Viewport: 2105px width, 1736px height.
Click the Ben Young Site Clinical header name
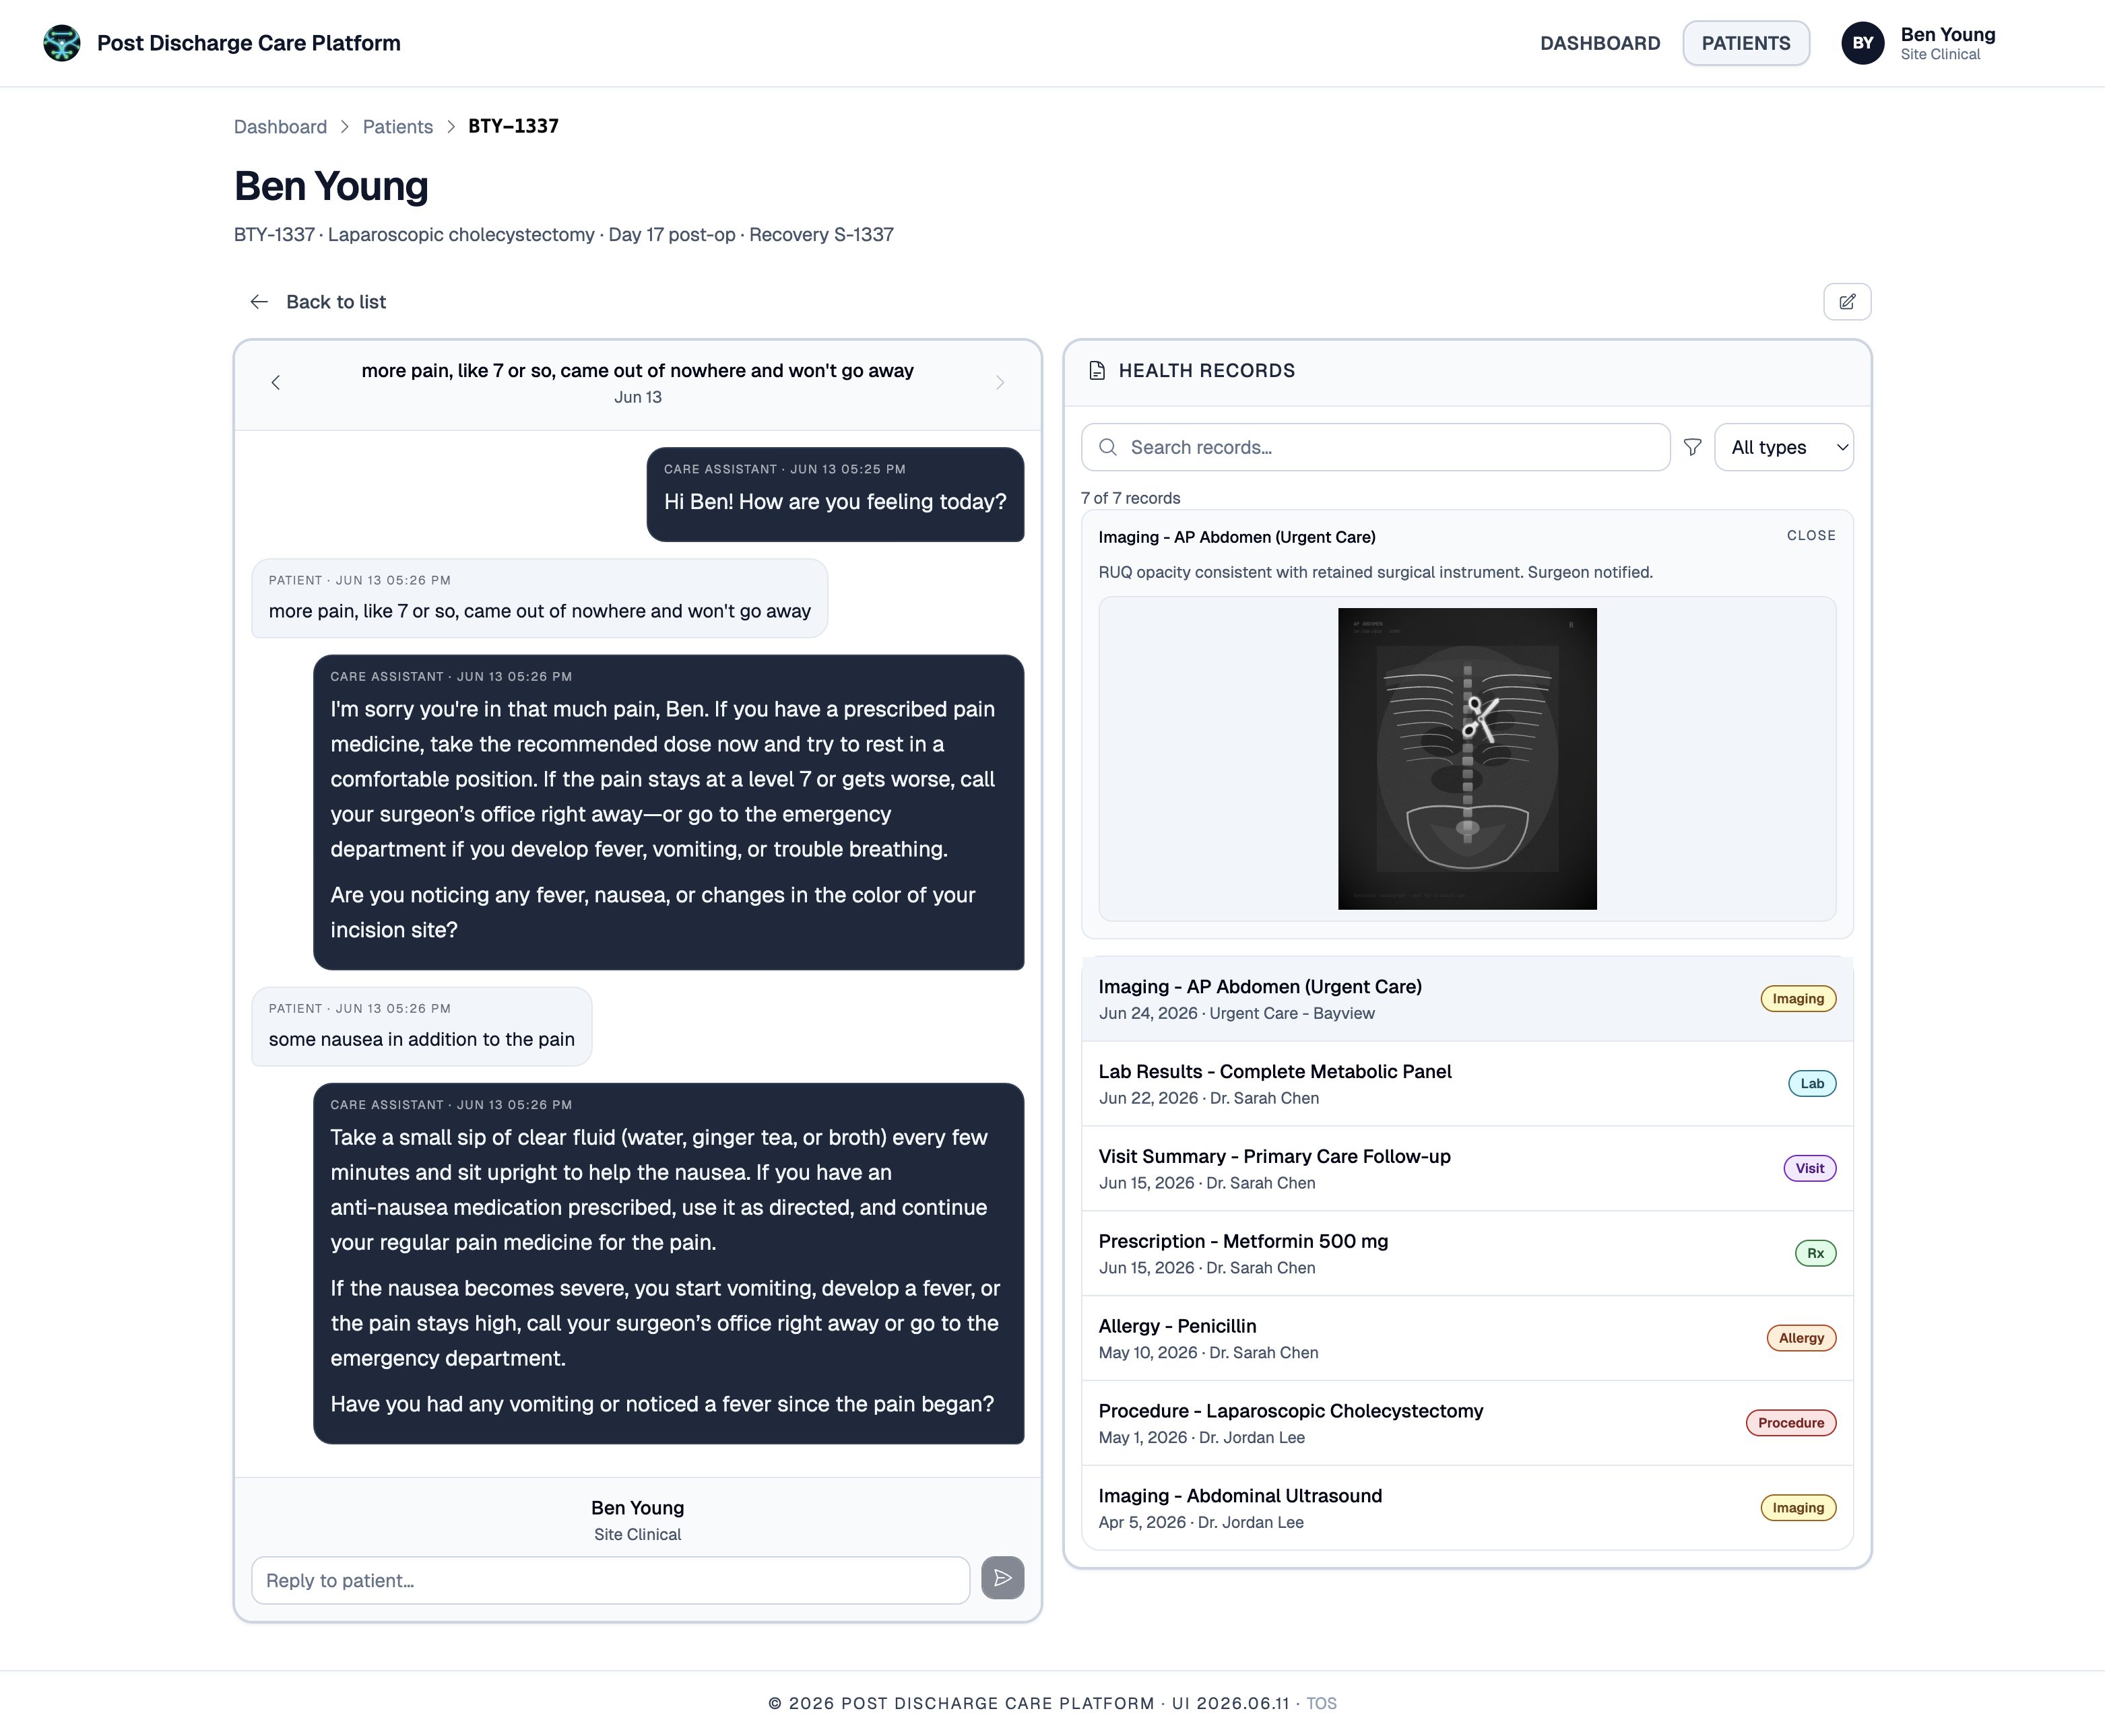coord(1947,43)
